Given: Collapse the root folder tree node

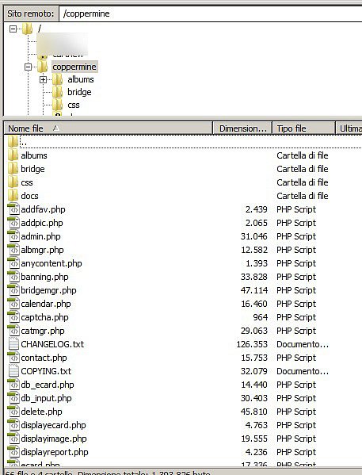Looking at the screenshot, I should 13,29.
